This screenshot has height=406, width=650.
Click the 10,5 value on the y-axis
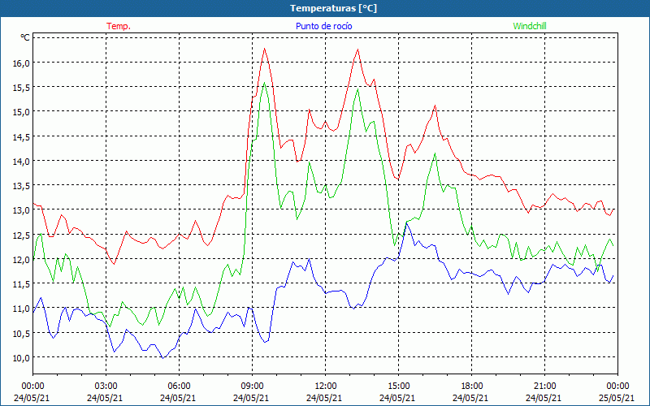point(21,333)
